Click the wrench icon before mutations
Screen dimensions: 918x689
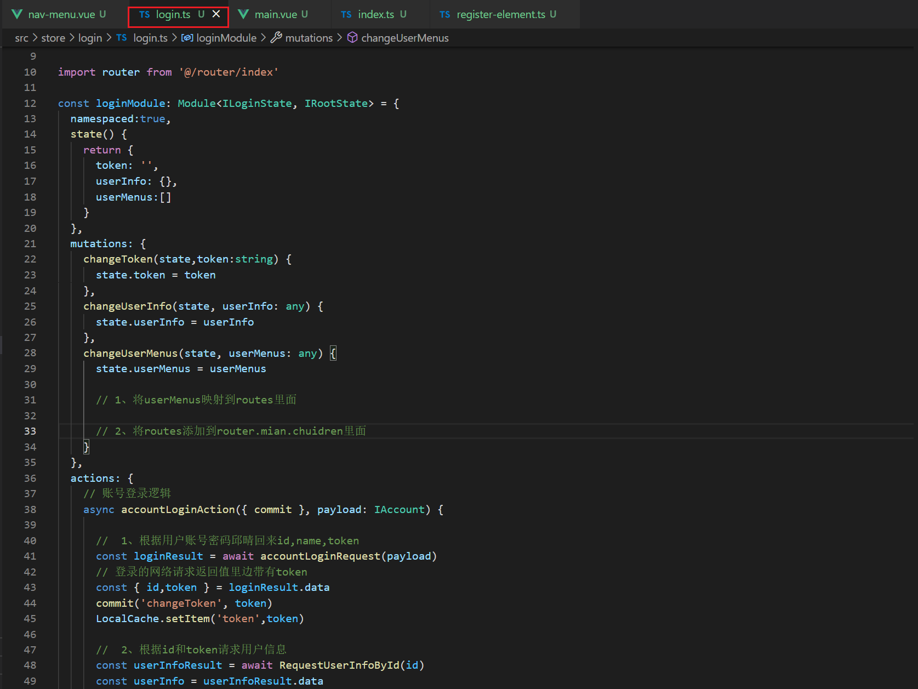[x=276, y=37]
